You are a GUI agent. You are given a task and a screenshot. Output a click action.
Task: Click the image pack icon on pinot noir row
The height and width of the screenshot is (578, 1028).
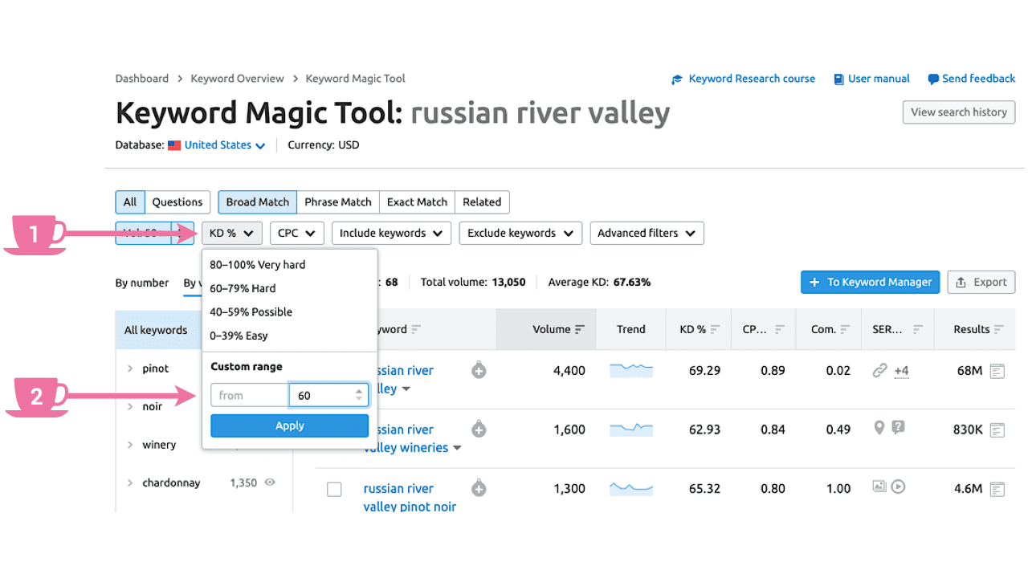(x=880, y=486)
